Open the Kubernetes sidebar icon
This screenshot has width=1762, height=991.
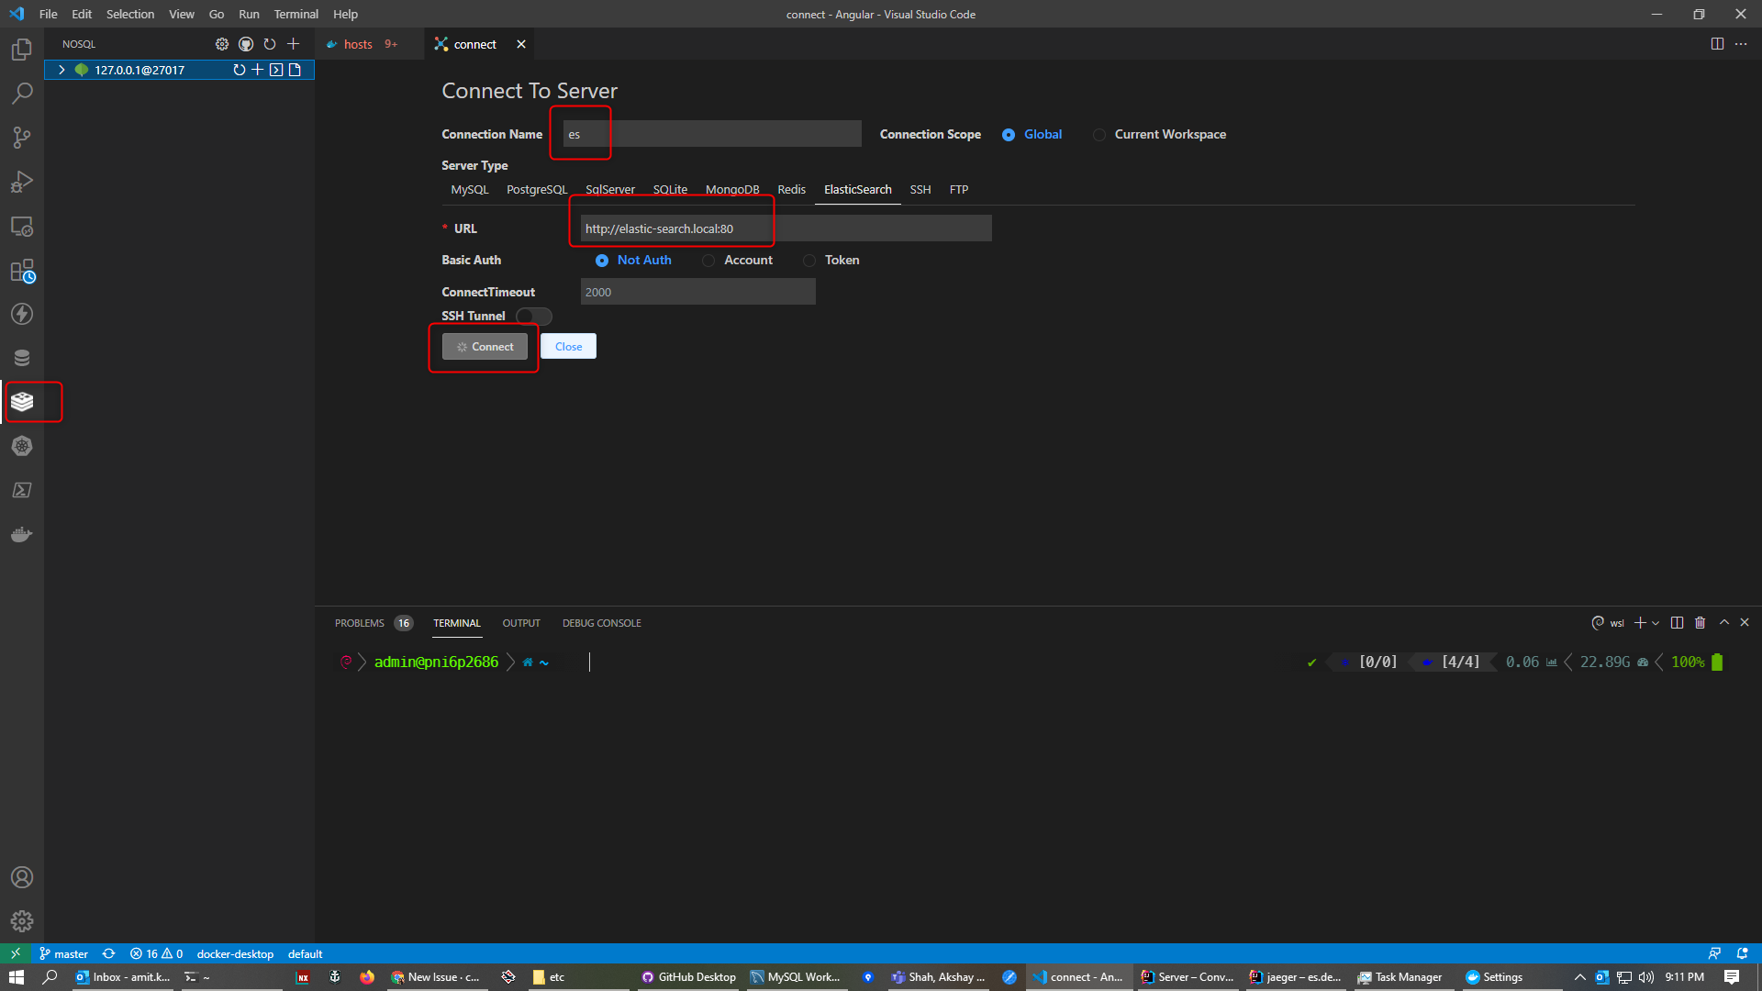[22, 446]
